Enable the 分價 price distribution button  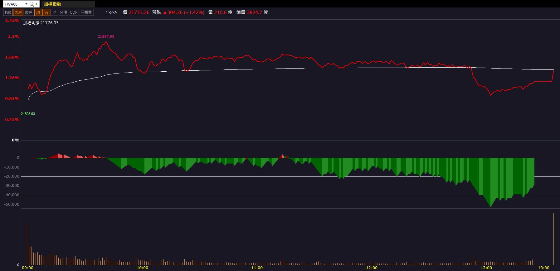point(63,12)
